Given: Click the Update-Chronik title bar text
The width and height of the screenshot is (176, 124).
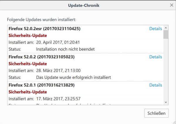Looking at the screenshot, I should point(88,5).
